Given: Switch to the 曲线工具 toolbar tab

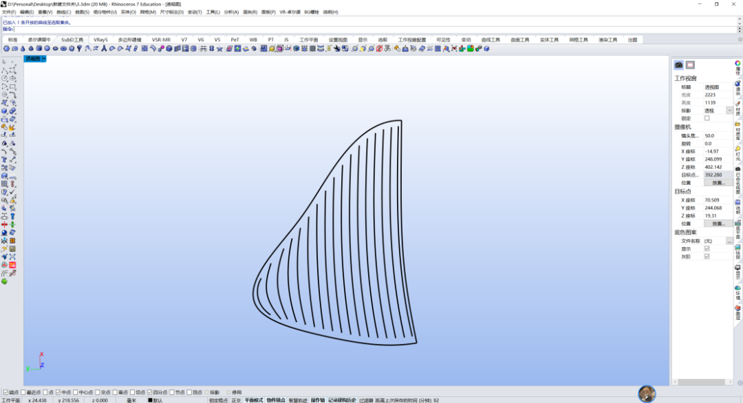Looking at the screenshot, I should [x=491, y=40].
